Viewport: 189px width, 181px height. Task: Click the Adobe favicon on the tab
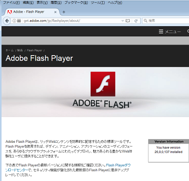click(10, 12)
